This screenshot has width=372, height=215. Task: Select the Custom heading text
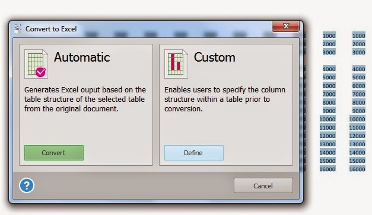[214, 57]
